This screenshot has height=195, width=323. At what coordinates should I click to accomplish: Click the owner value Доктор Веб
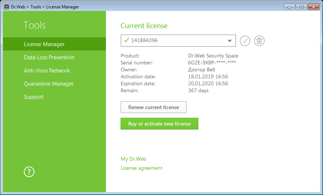202,70
